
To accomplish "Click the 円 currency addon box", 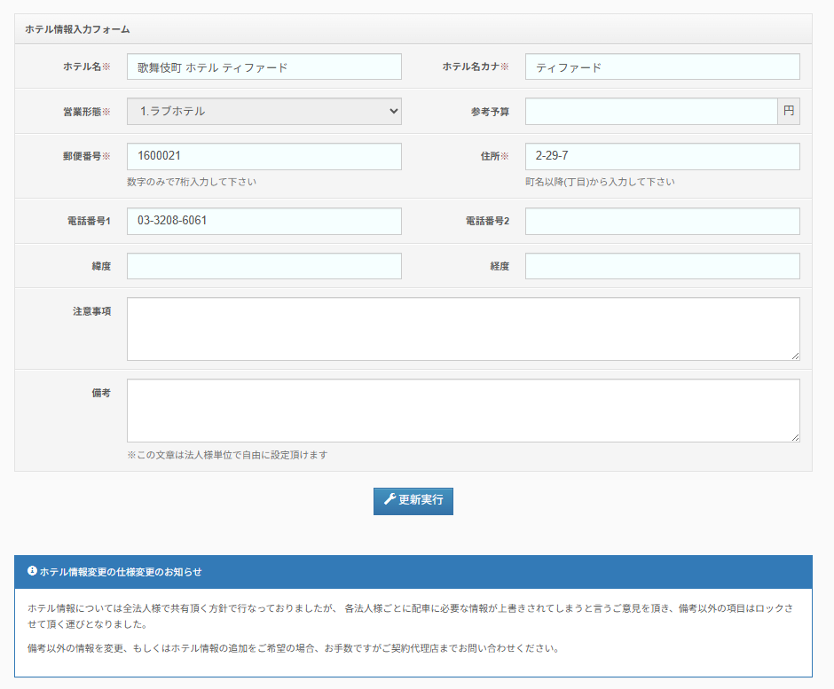I will coord(789,112).
